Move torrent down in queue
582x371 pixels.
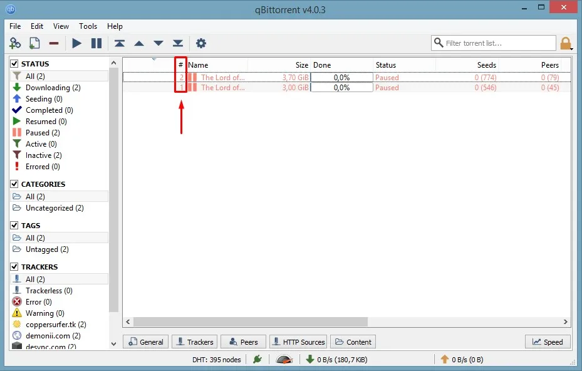(158, 43)
